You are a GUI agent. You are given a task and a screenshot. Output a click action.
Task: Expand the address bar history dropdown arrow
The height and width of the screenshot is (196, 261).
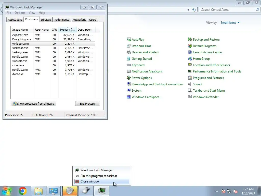click(188, 10)
